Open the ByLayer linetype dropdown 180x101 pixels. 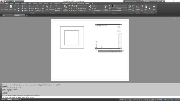119,11
